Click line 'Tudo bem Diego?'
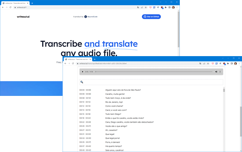 [x=113, y=114]
